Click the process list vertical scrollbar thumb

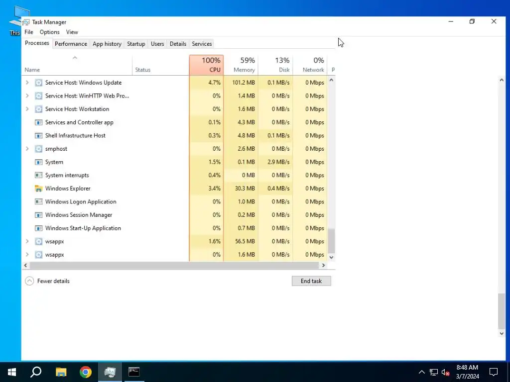point(331,241)
